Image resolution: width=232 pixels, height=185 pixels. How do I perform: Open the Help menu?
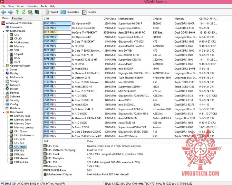click(53, 6)
